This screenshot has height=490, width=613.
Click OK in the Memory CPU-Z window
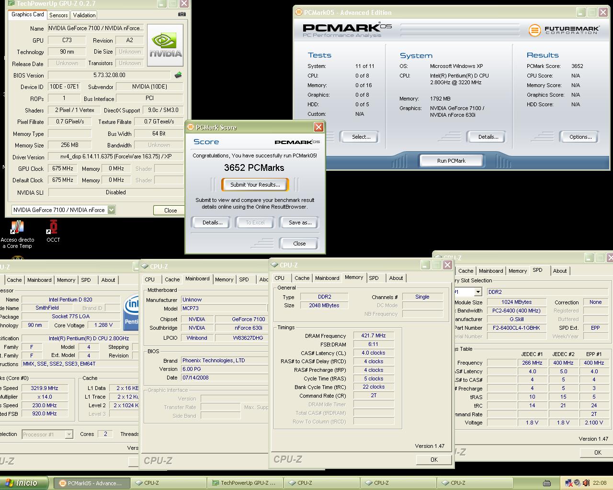pos(434,459)
